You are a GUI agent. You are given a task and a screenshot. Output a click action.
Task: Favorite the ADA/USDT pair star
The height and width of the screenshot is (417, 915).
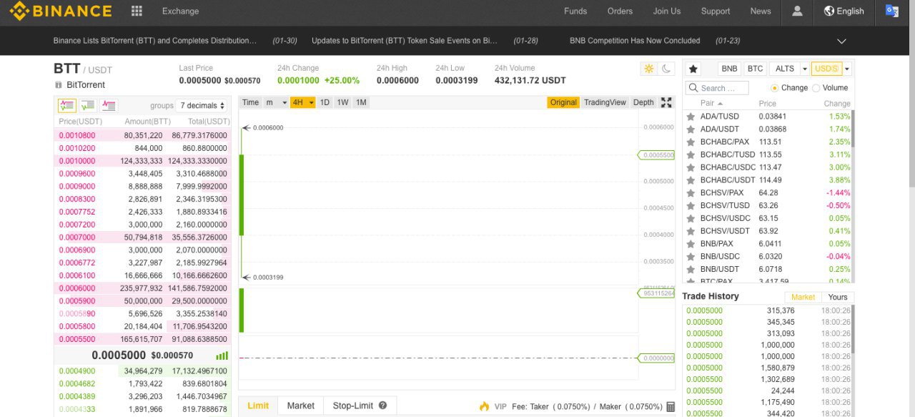pos(691,129)
